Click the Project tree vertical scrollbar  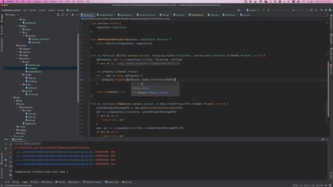[78, 68]
